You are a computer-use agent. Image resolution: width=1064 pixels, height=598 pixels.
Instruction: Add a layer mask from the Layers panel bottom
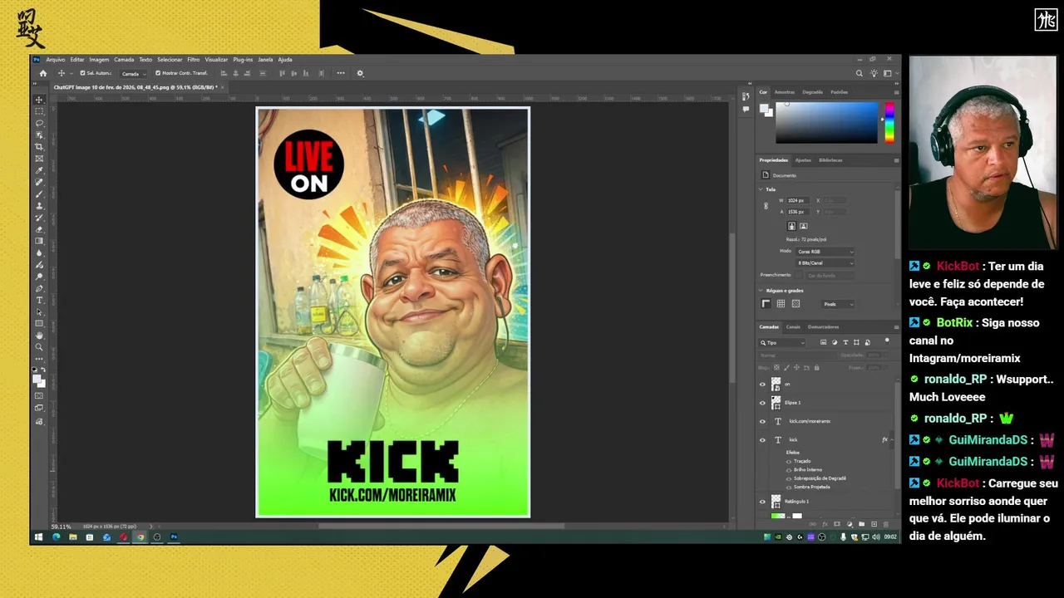837,524
